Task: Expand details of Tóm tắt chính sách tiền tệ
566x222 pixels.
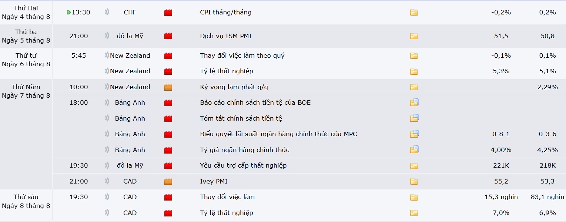Action: click(x=415, y=118)
